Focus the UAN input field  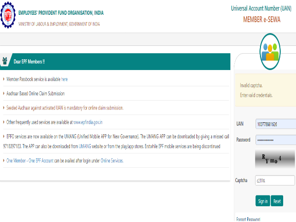click(x=275, y=124)
